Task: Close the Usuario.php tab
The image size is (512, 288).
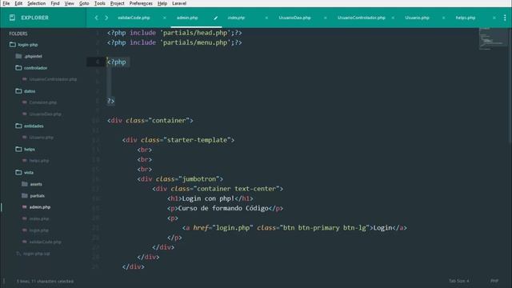Action: pos(443,18)
